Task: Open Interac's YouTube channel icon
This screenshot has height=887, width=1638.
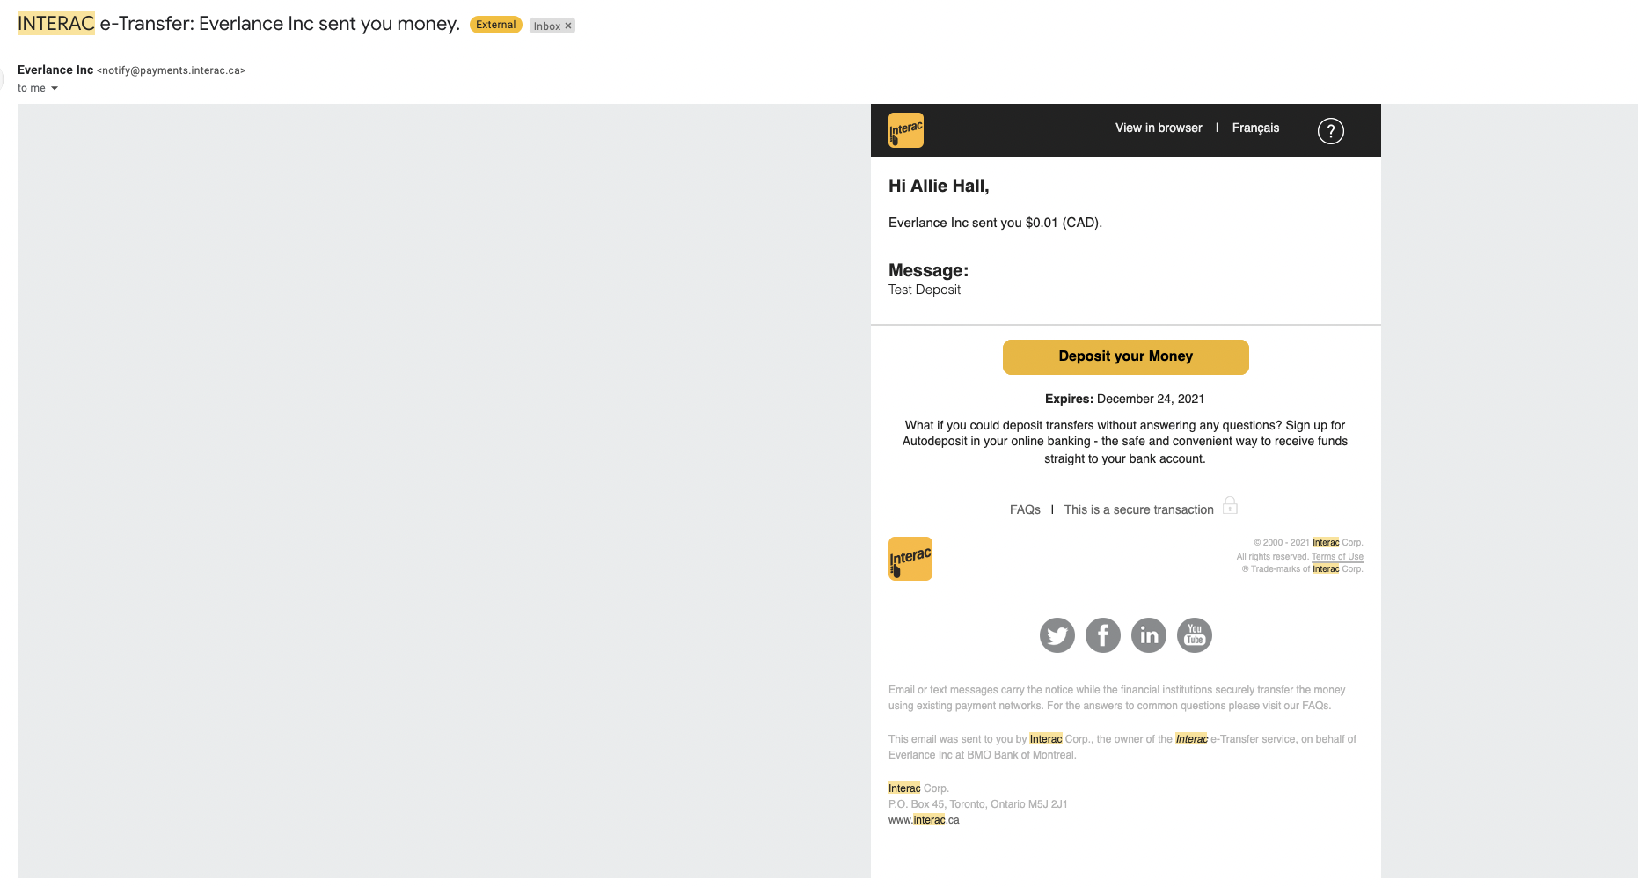Action: pos(1194,635)
